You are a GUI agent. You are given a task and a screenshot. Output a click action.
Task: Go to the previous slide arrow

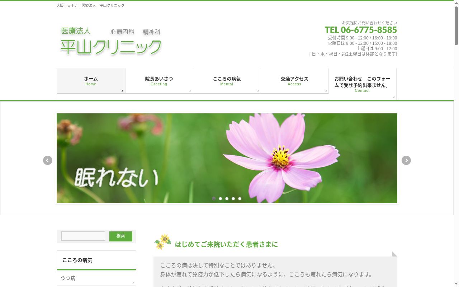pyautogui.click(x=48, y=160)
